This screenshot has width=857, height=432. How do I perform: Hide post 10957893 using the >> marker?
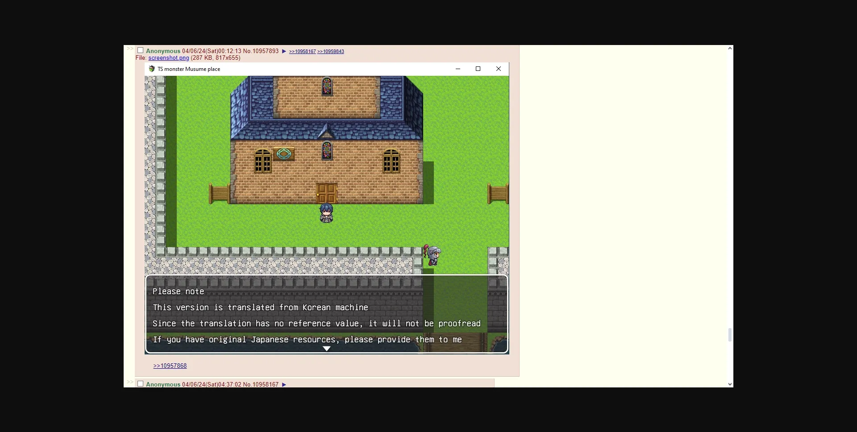point(129,49)
